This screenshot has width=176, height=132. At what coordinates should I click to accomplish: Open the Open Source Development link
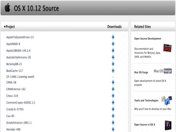pos(148,38)
